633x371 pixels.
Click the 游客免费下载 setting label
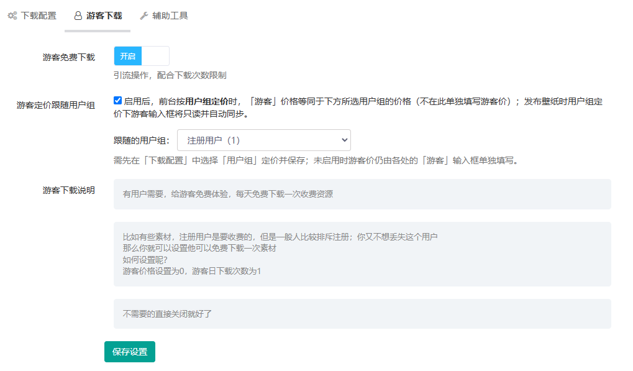tap(69, 57)
